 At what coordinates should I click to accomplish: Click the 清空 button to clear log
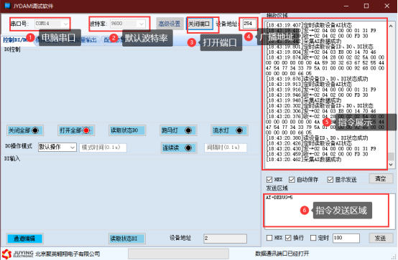pyautogui.click(x=381, y=179)
